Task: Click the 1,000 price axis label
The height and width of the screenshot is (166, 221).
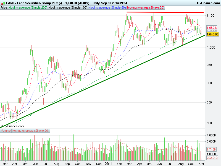Action: point(211,47)
